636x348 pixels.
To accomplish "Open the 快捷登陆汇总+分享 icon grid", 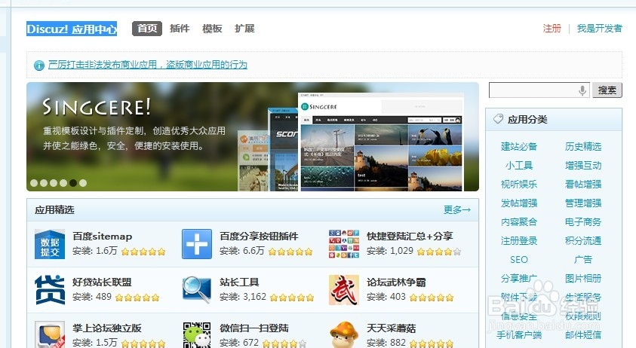I will [344, 244].
